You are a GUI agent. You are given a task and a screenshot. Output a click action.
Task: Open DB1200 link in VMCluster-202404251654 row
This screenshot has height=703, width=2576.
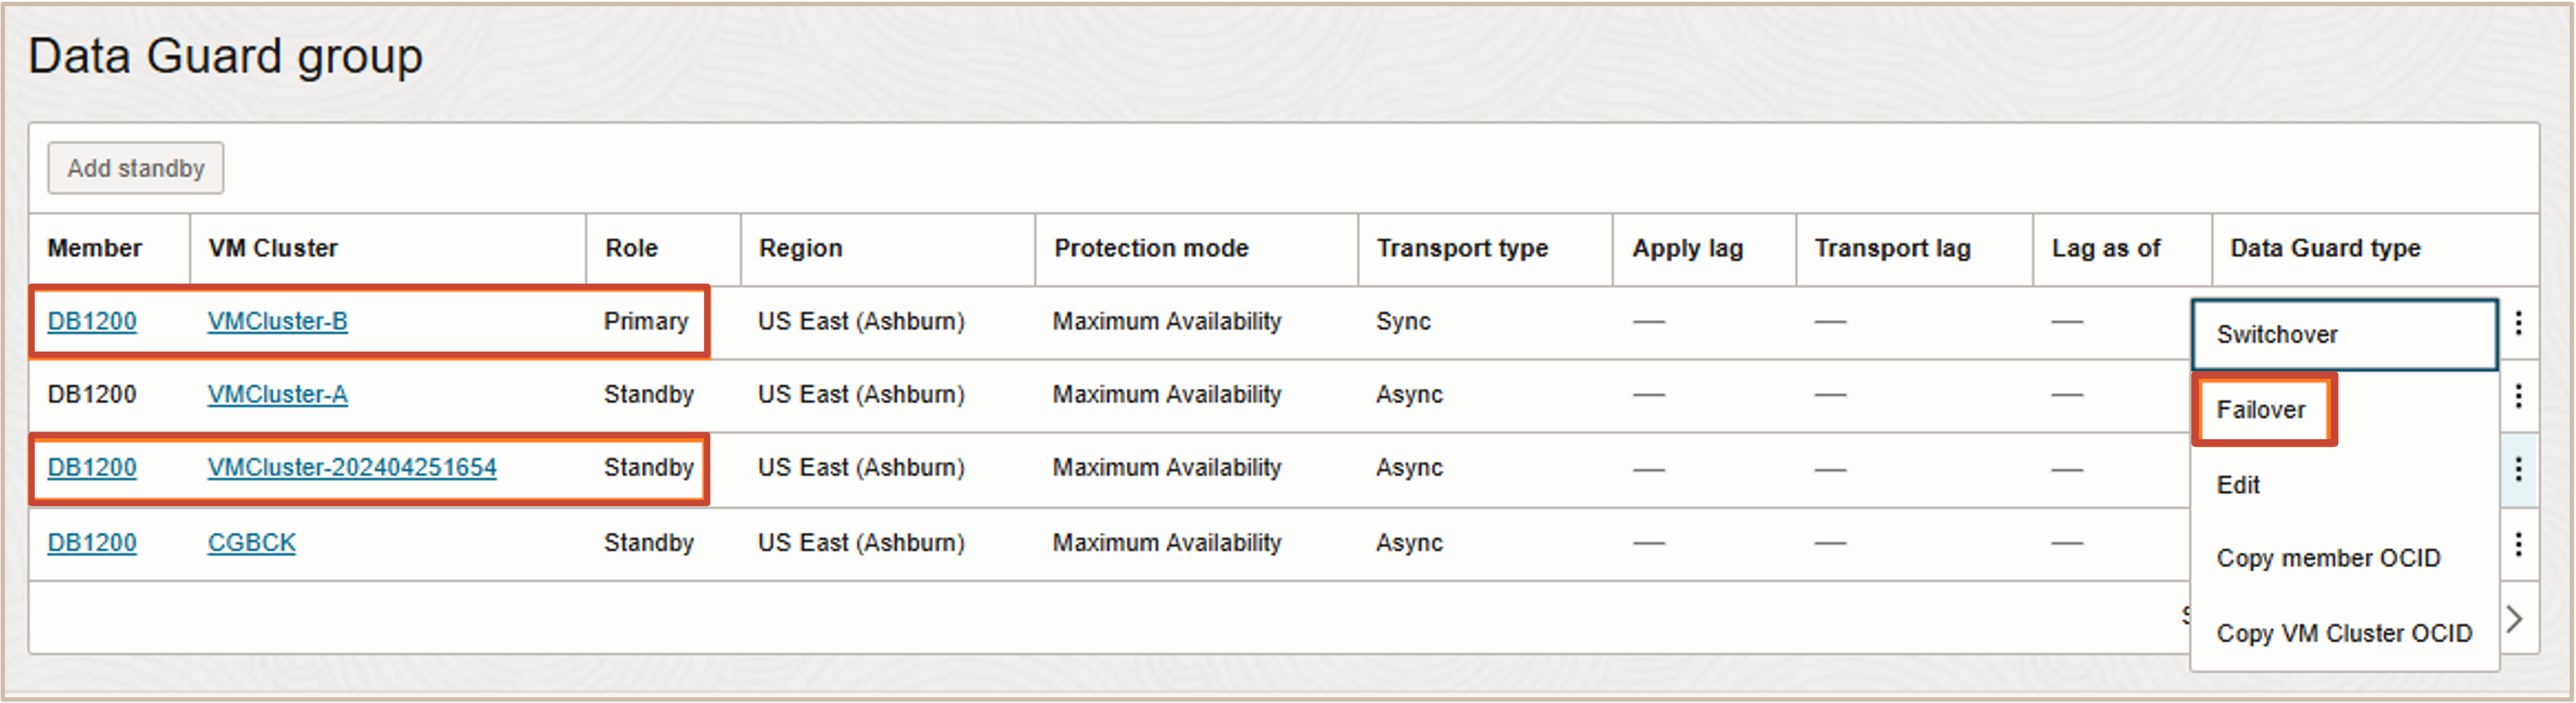click(x=92, y=467)
